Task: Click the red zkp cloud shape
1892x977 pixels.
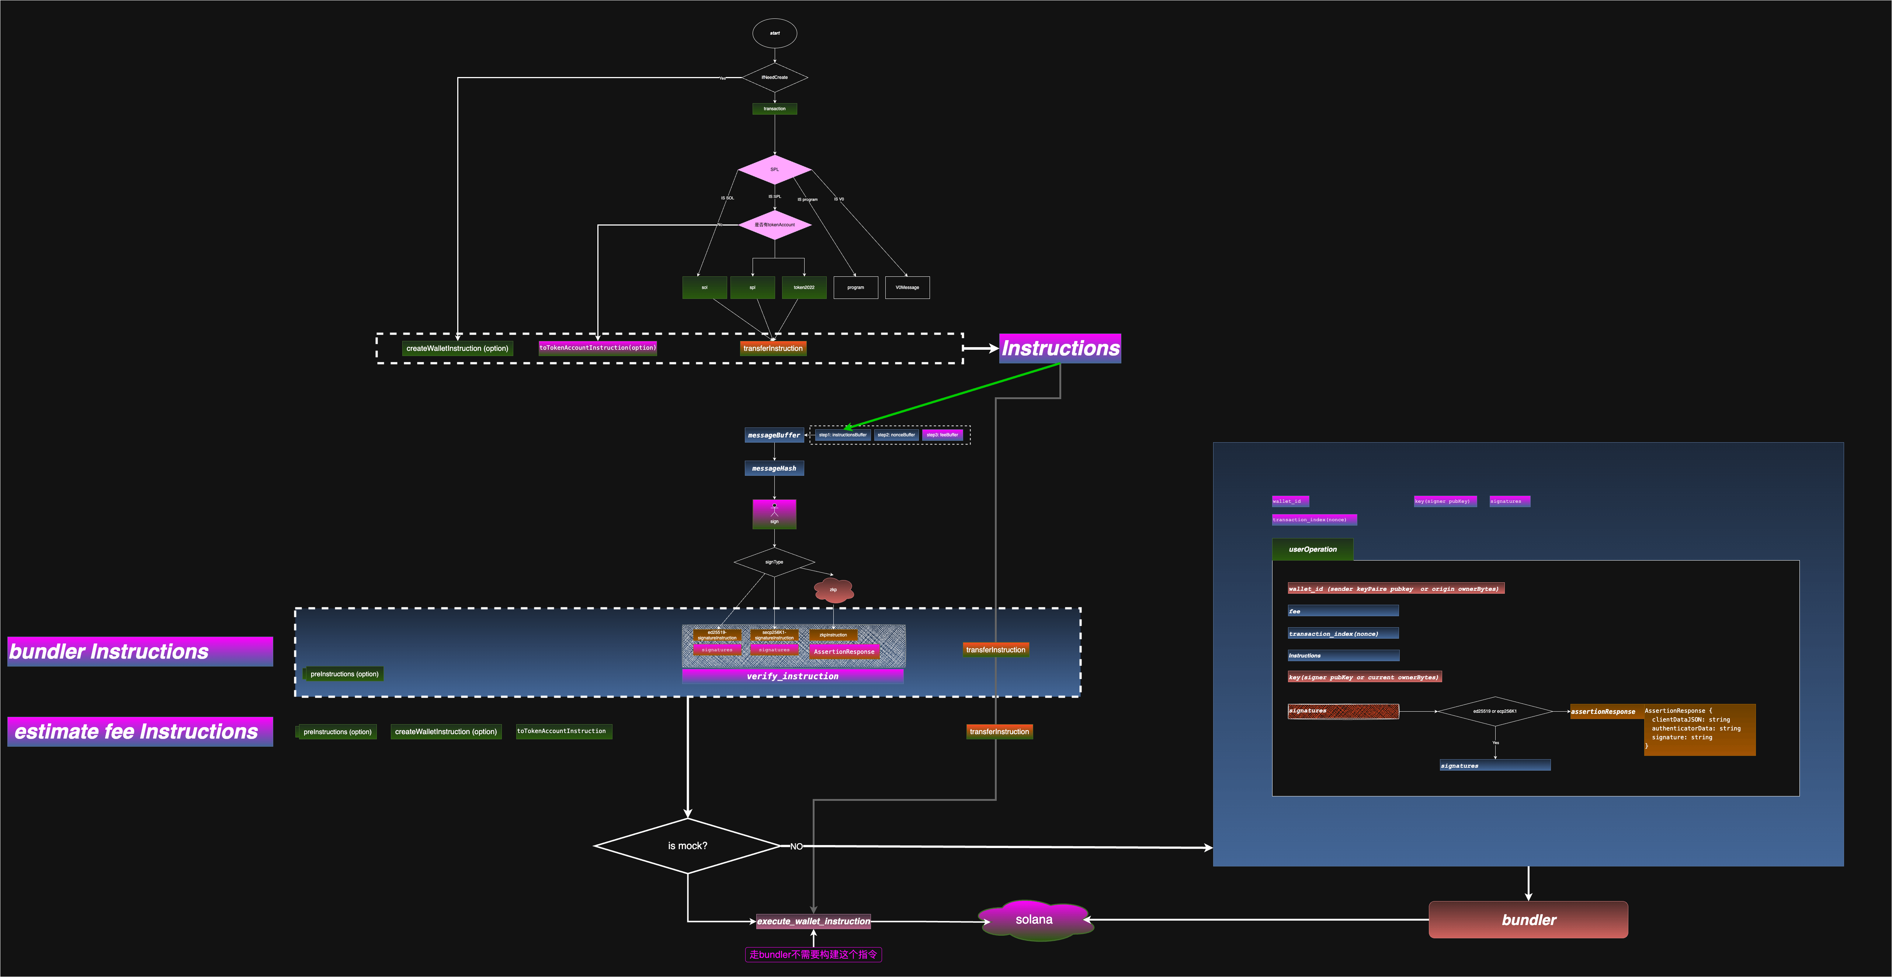Action: point(833,589)
